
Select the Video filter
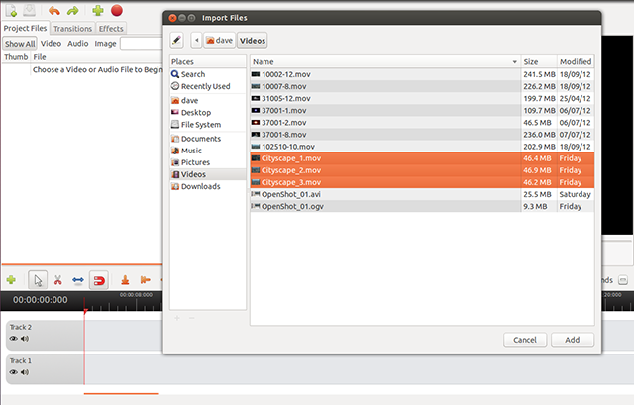(51, 44)
